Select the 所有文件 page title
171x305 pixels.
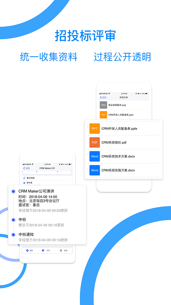124,97
